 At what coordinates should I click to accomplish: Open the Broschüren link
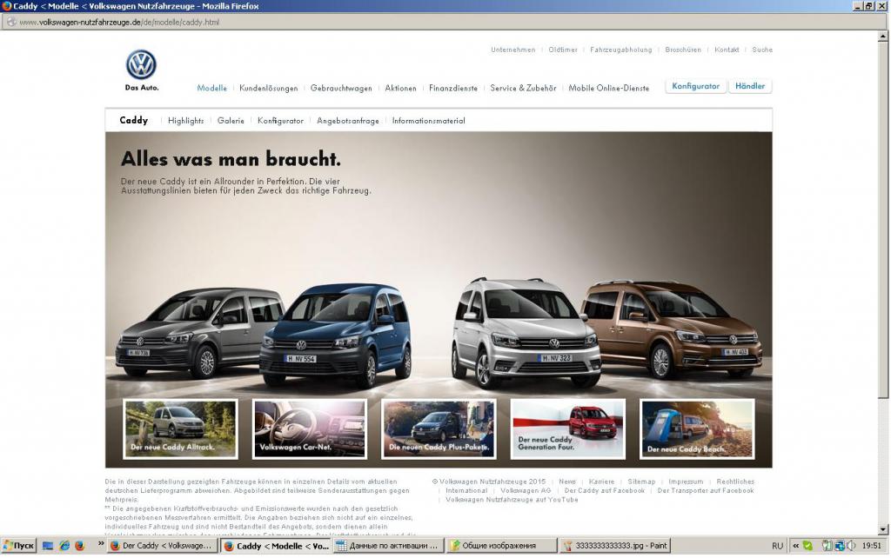tap(683, 50)
